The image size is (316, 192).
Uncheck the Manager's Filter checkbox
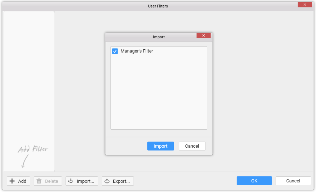click(x=115, y=51)
